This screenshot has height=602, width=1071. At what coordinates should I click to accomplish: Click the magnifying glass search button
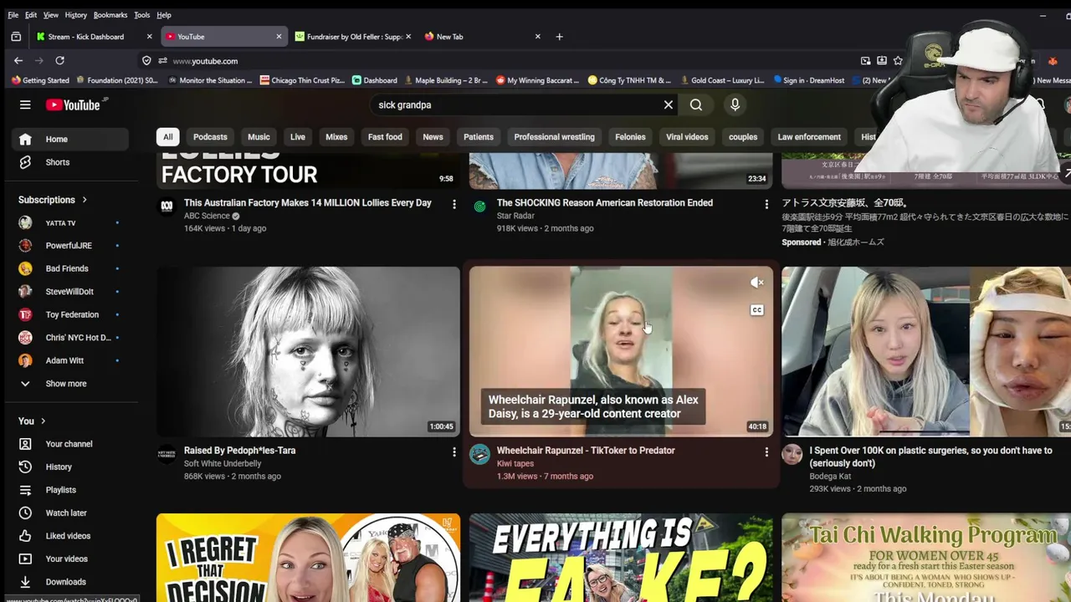[x=696, y=105]
